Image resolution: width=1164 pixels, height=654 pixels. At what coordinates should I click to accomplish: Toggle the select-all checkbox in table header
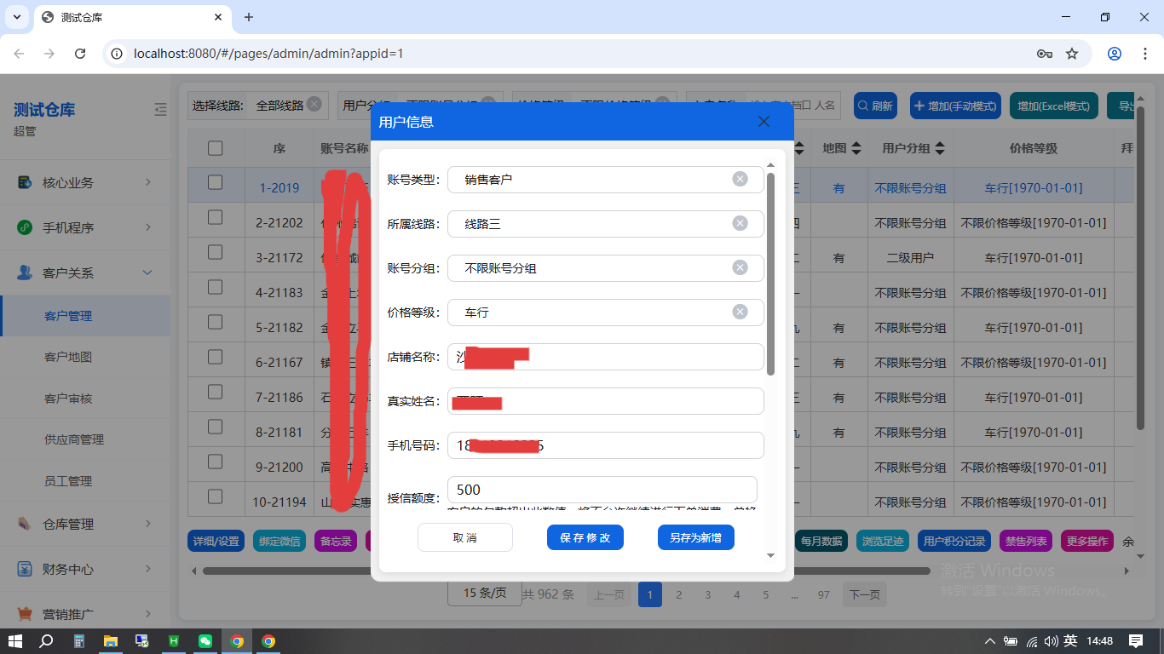[216, 147]
